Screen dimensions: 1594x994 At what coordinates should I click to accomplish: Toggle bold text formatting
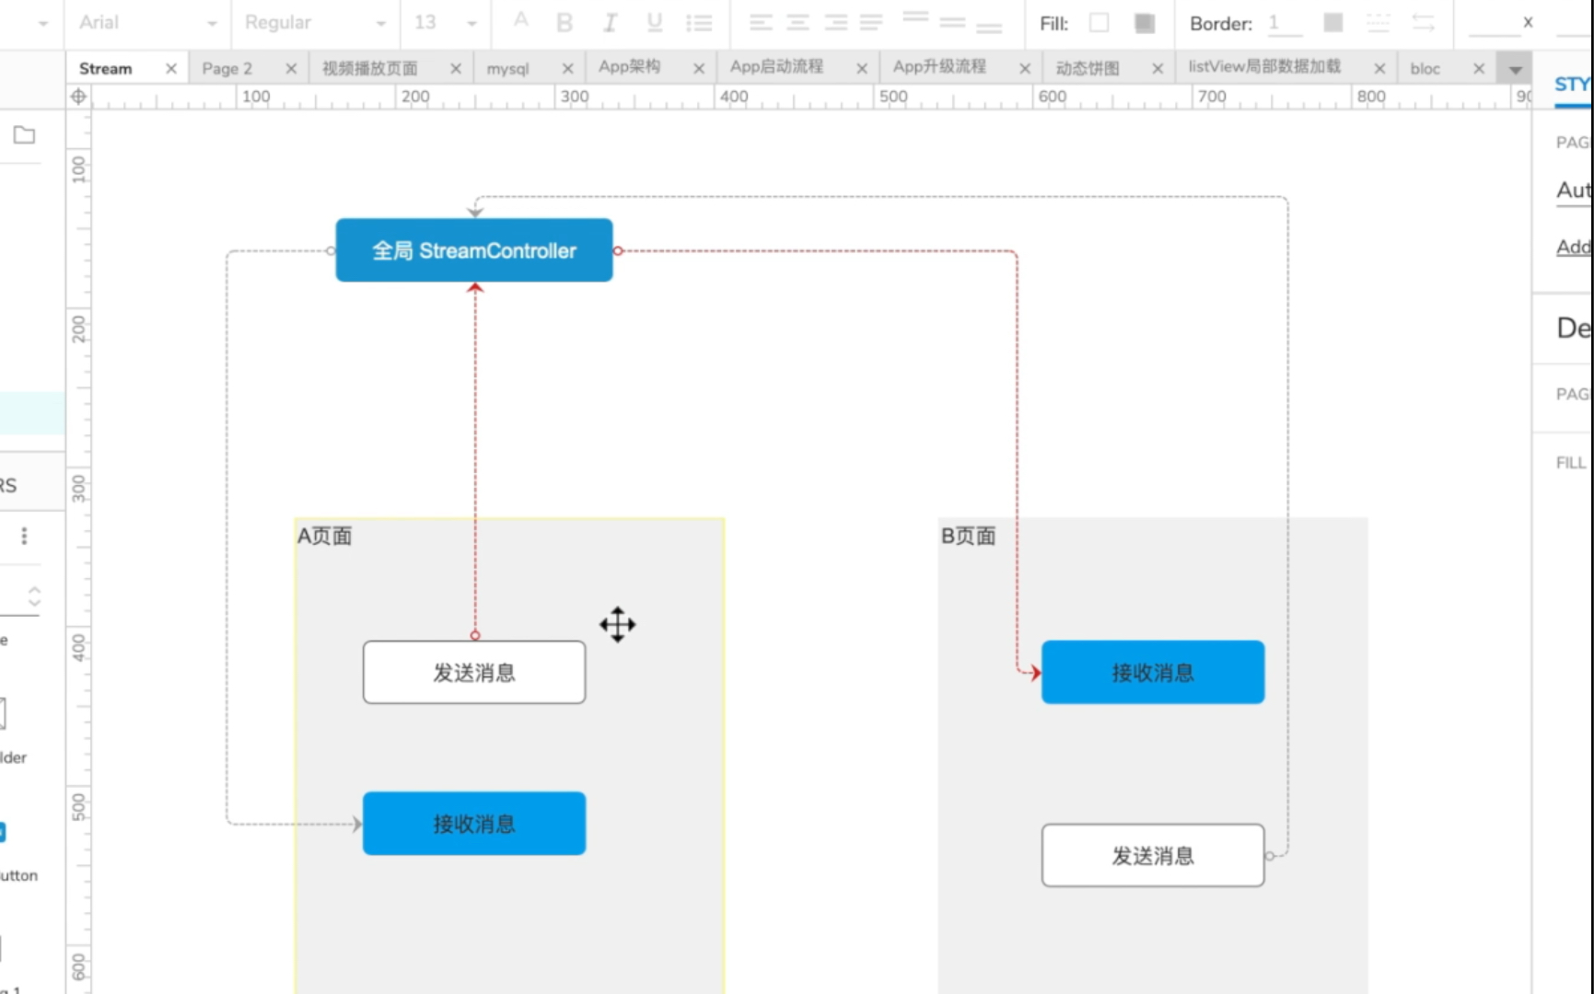coord(564,22)
